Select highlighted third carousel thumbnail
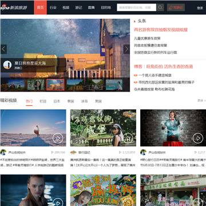206x206 pixels. coord(56,85)
